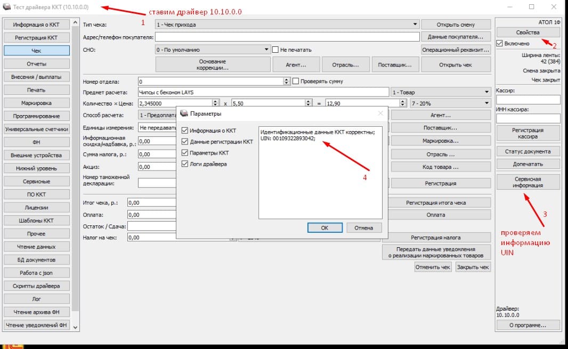Enable the Проверять сумму checkbox

point(296,81)
